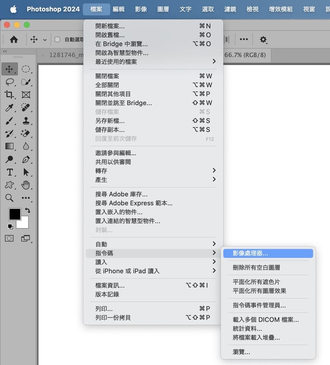
Task: Choose 開新檔案... from the menu
Action: [x=153, y=26]
